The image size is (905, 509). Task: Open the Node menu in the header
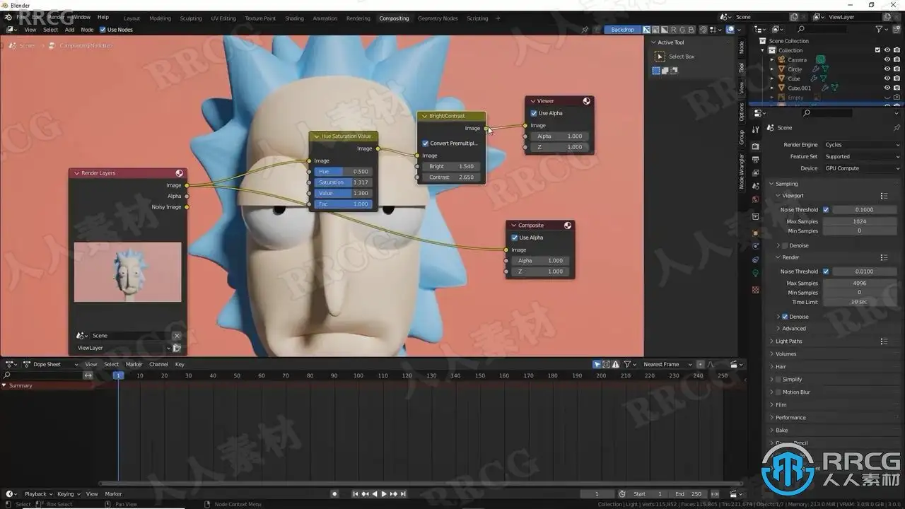pyautogui.click(x=87, y=30)
